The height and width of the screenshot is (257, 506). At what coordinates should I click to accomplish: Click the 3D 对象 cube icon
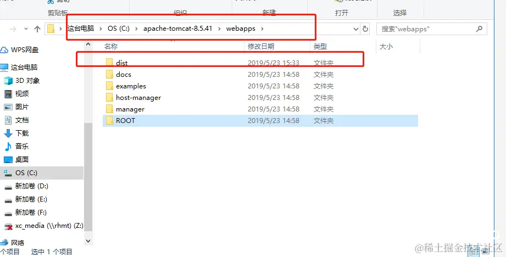[x=8, y=81]
